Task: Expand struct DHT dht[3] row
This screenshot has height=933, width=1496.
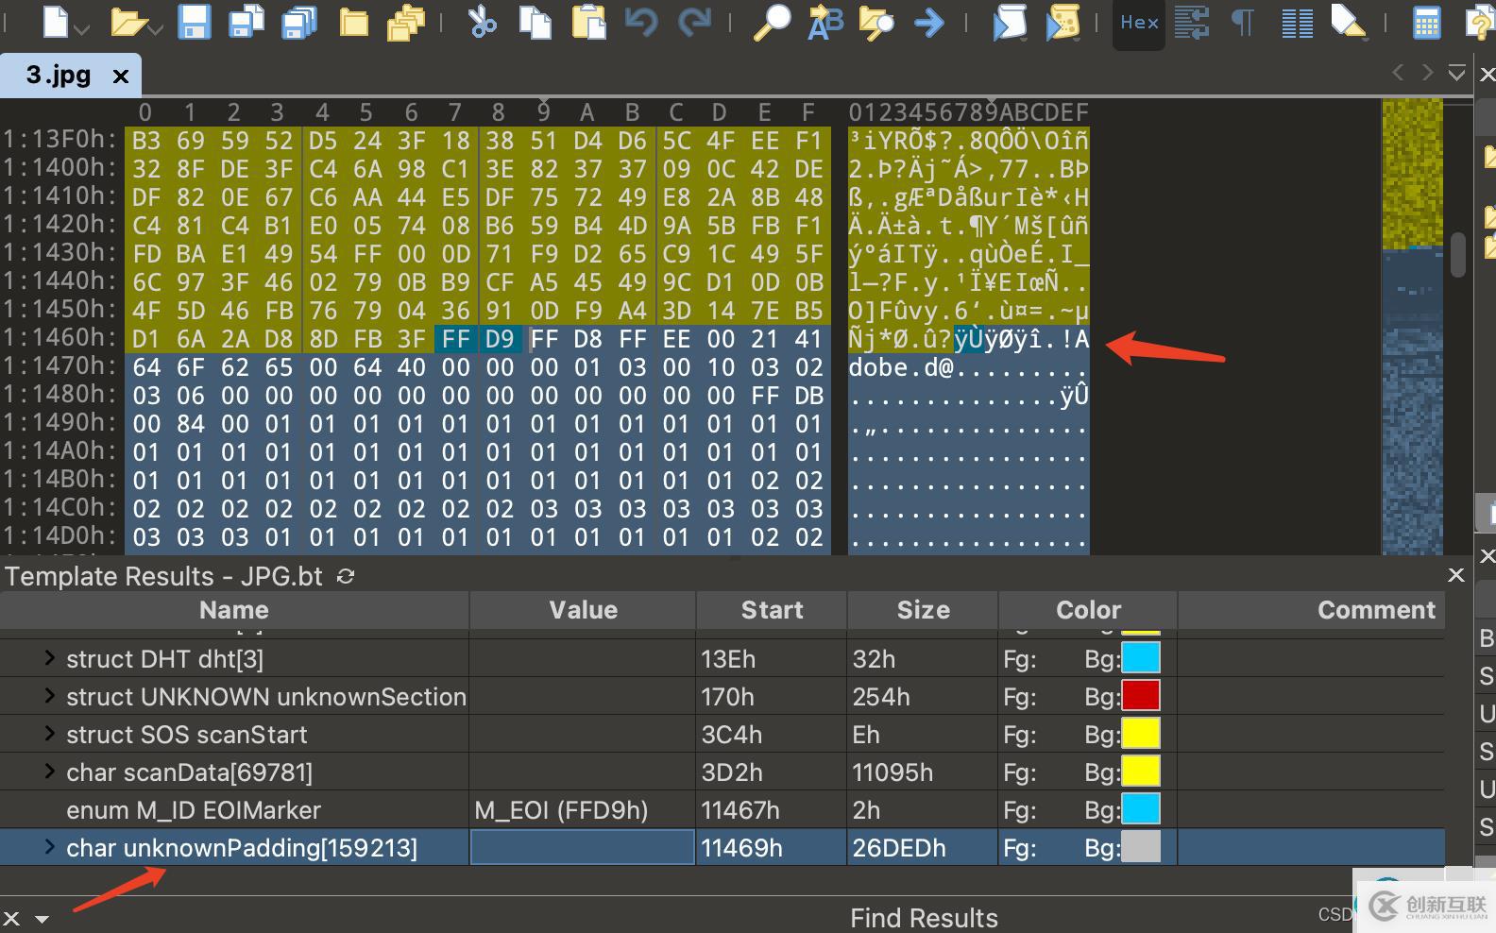Action: 49,658
